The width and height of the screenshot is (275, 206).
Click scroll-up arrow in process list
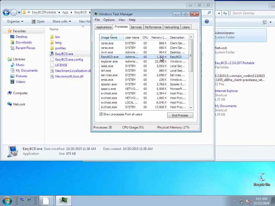tap(191, 37)
